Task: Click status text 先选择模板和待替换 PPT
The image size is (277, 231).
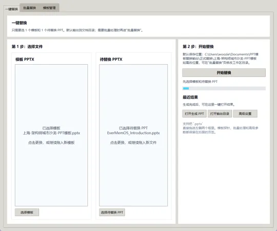Action: (x=200, y=82)
